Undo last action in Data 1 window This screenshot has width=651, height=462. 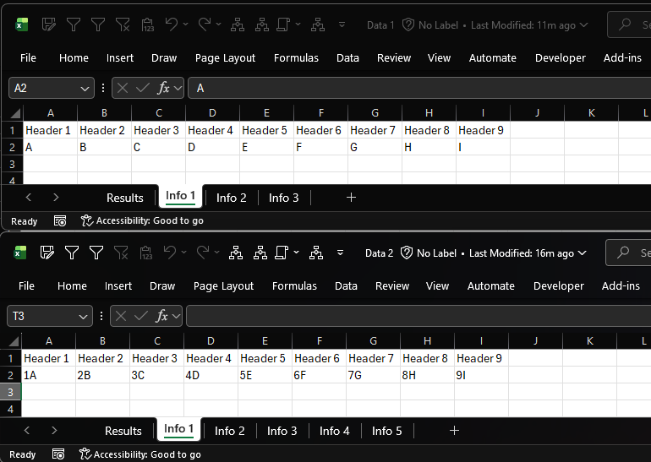[171, 24]
